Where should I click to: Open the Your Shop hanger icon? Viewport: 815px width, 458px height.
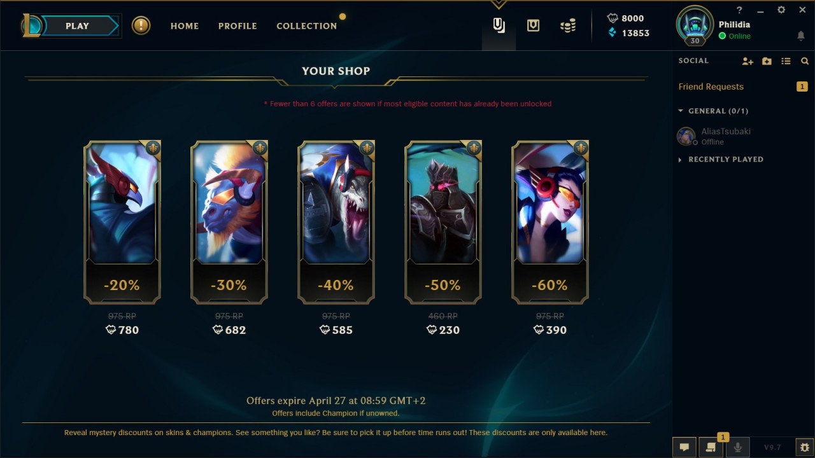pyautogui.click(x=499, y=26)
